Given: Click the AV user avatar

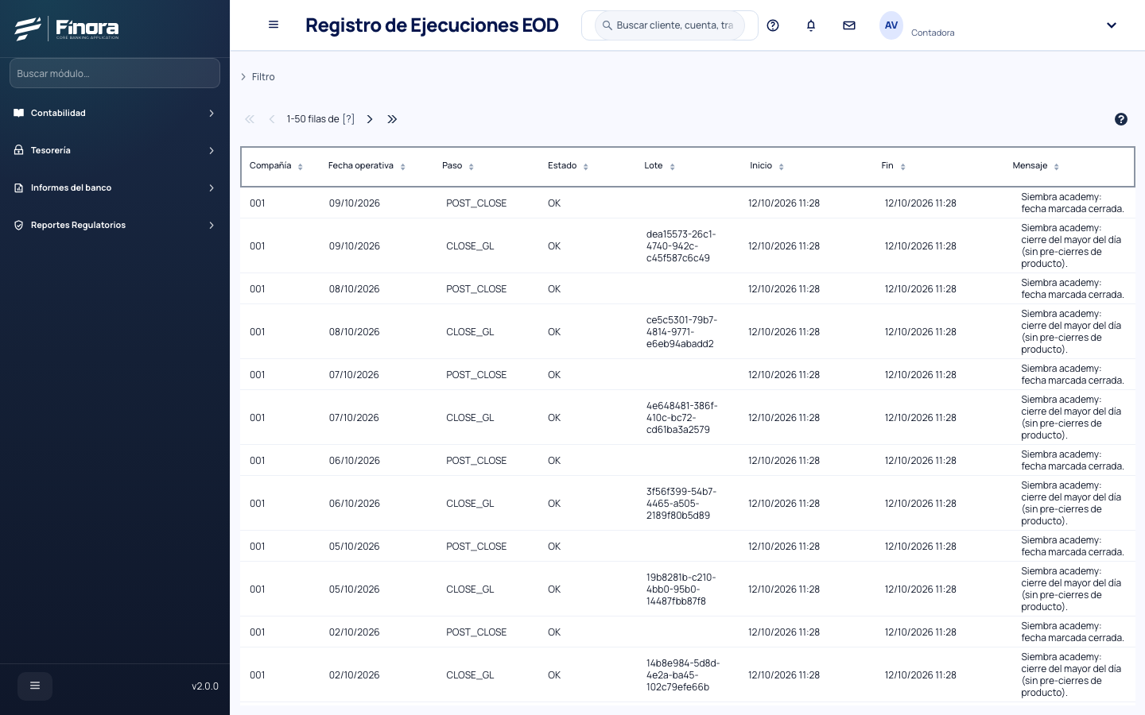Looking at the screenshot, I should 891,25.
